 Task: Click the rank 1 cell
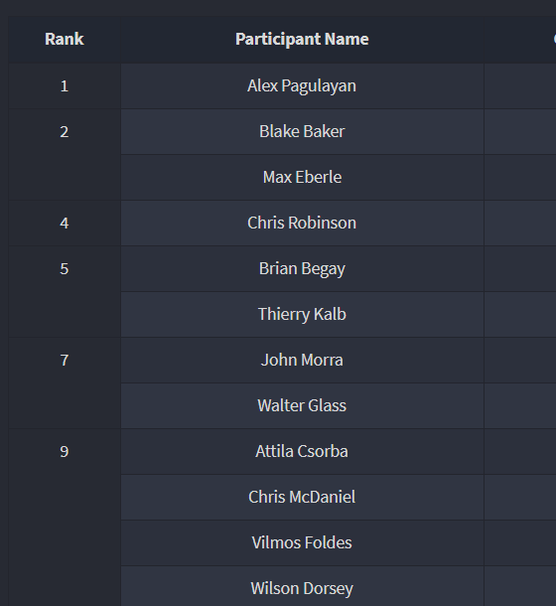pos(65,86)
